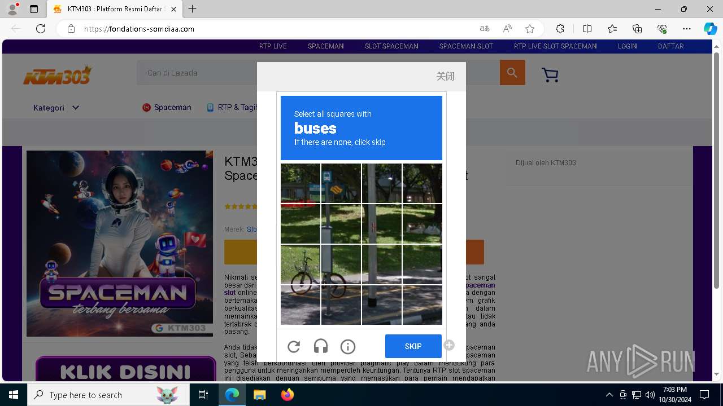The height and width of the screenshot is (406, 723).
Task: Open Edge settings and more menu
Action: [687, 29]
